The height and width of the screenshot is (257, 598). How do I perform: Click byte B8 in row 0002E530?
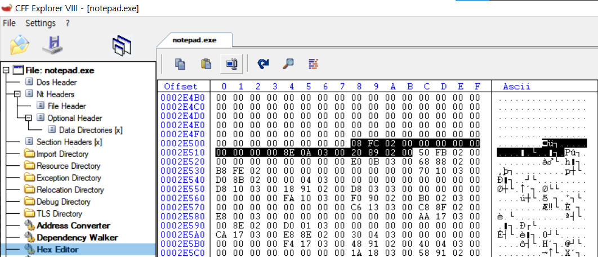point(222,171)
